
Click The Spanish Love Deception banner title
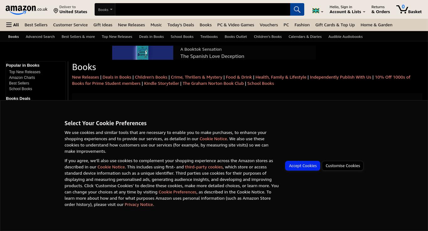click(x=212, y=56)
